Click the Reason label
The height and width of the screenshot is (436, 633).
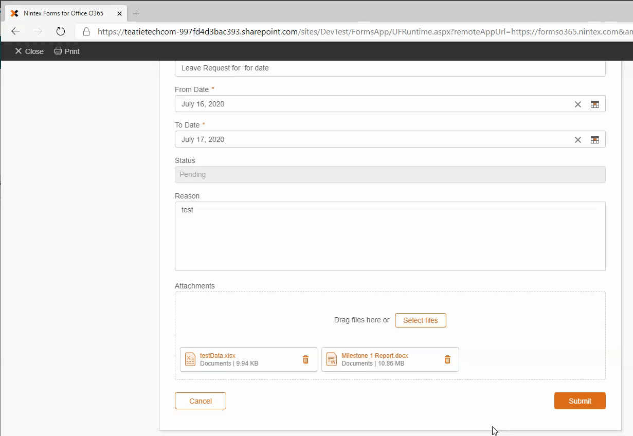[x=187, y=196]
